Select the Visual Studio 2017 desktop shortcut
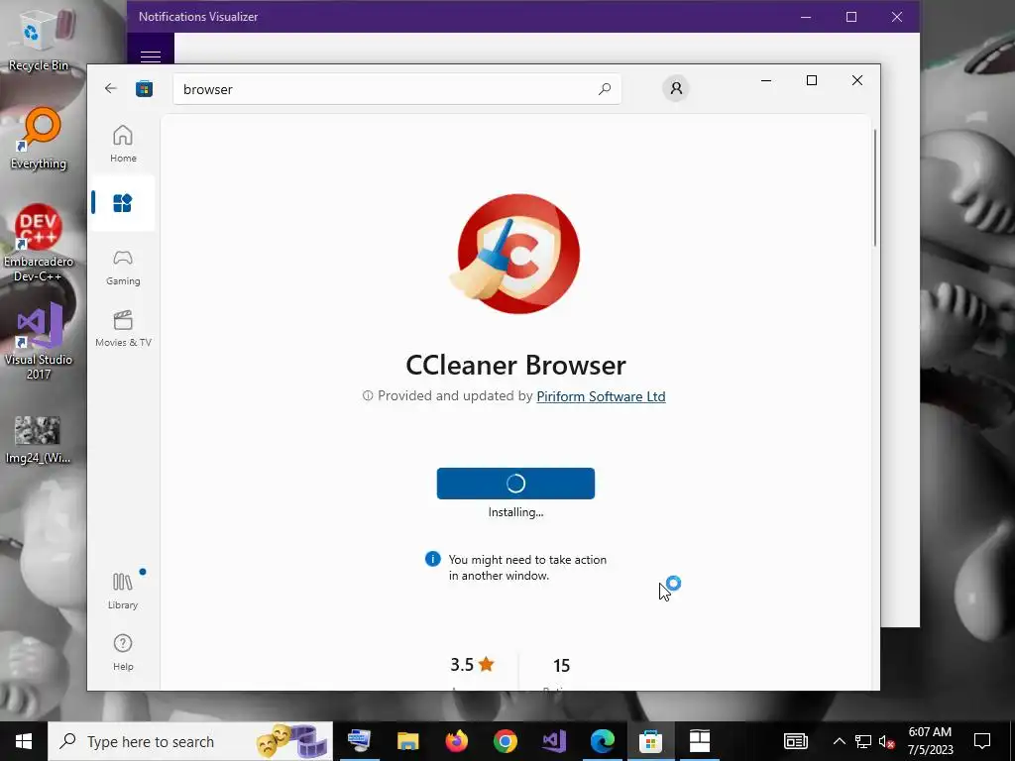Screen dimensions: 1015x761 pos(39,341)
